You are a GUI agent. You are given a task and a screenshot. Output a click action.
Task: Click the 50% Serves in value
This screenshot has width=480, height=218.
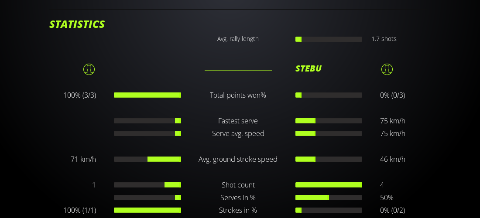[387, 198]
